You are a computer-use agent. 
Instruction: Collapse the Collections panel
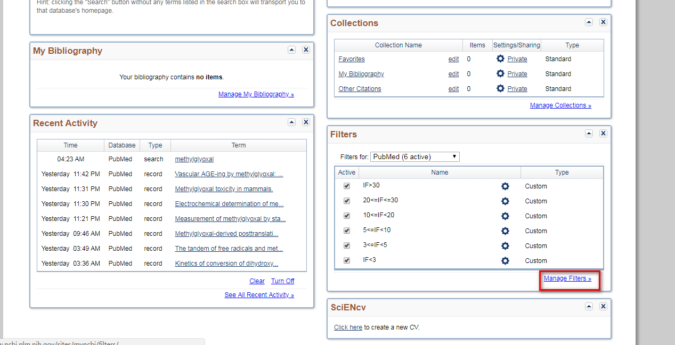[589, 22]
